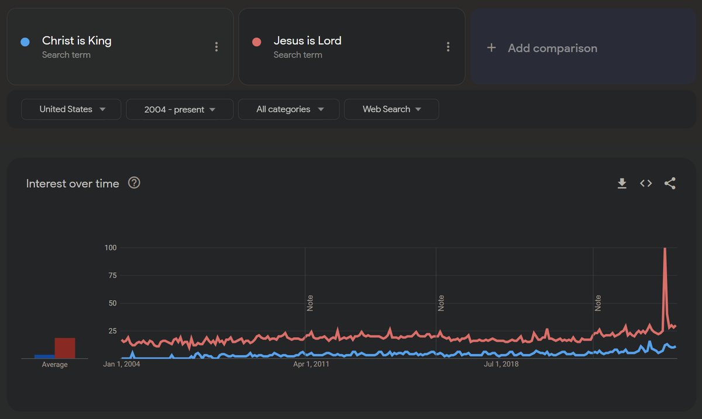Open options menu for Jesus is Lord
Screen dimensions: 702x419
coord(448,47)
